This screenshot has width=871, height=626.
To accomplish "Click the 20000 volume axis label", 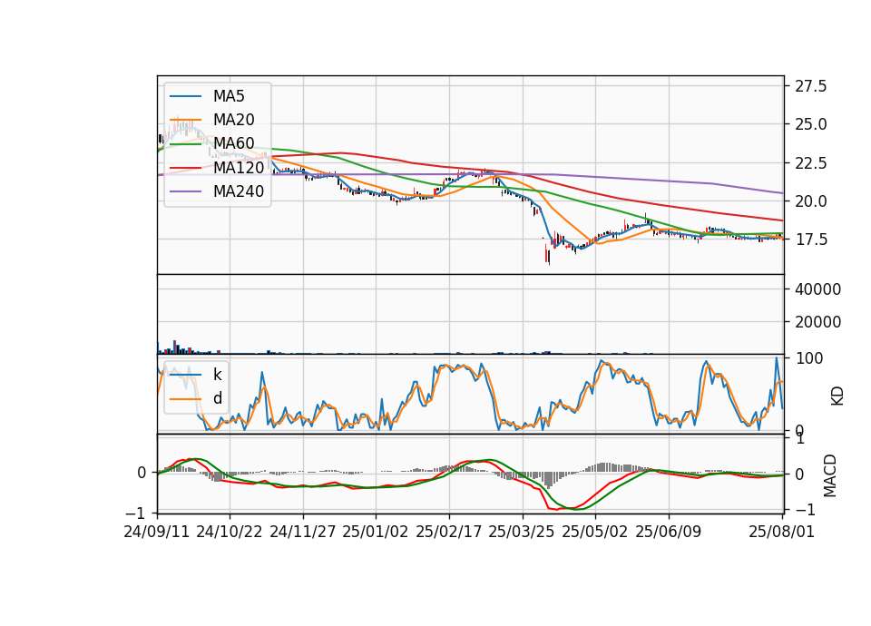I will click(x=817, y=322).
